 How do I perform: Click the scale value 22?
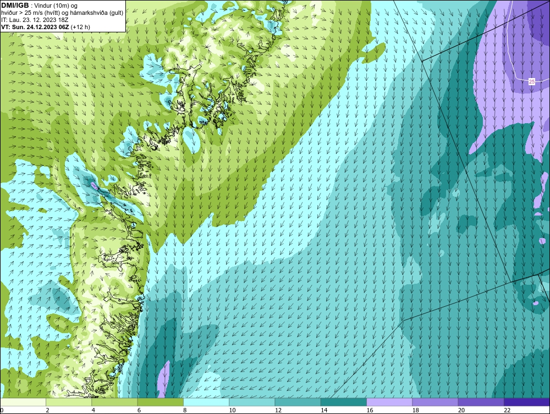pyautogui.click(x=507, y=411)
